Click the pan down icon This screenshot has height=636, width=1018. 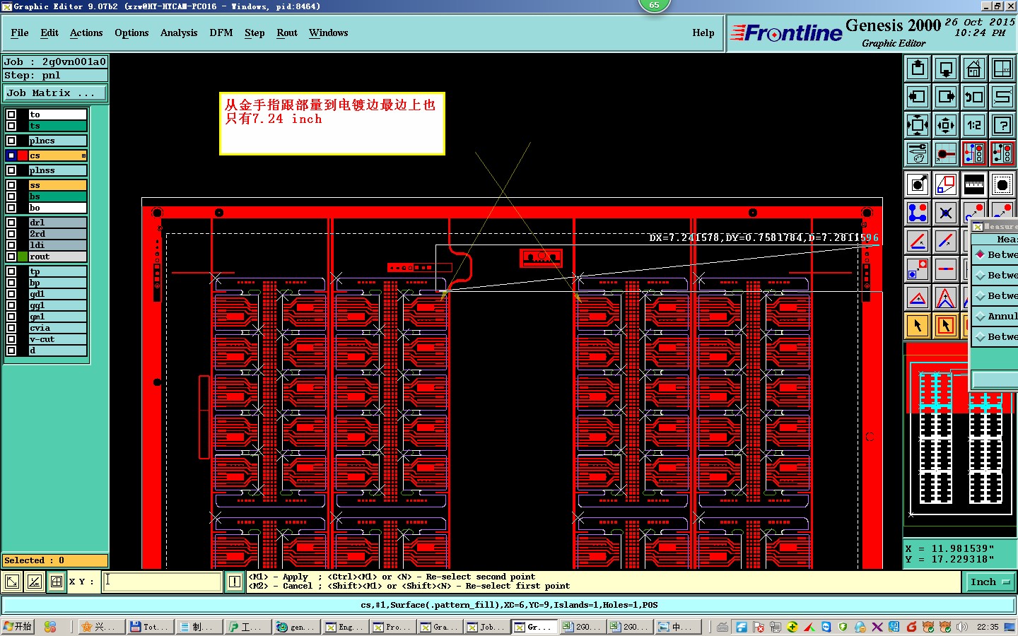pyautogui.click(x=946, y=69)
